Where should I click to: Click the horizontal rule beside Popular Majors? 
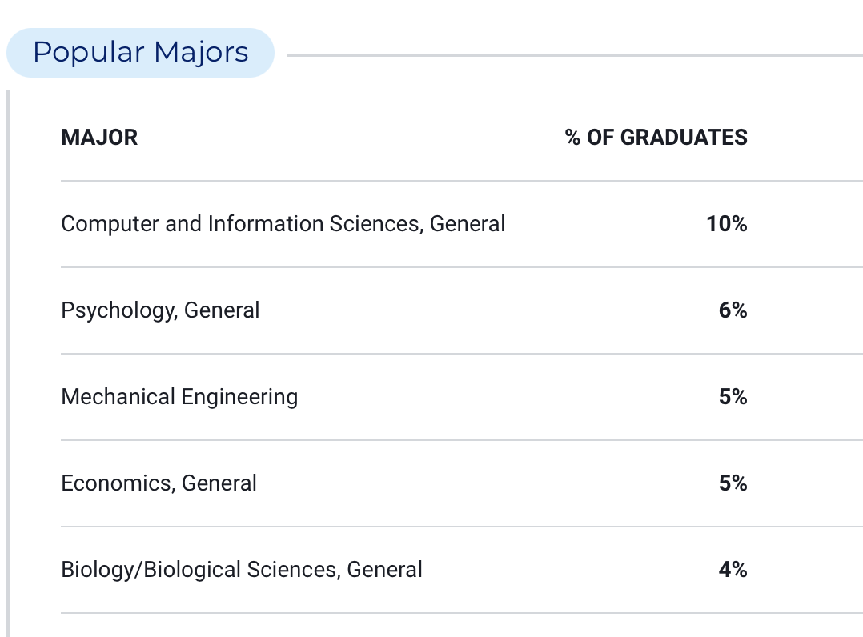575,55
